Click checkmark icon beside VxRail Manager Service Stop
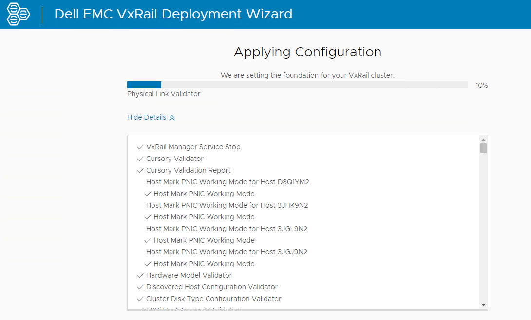 pyautogui.click(x=140, y=147)
